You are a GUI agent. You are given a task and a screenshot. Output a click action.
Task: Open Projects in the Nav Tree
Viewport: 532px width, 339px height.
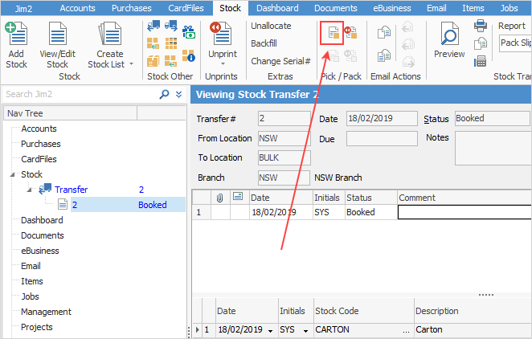click(x=37, y=327)
